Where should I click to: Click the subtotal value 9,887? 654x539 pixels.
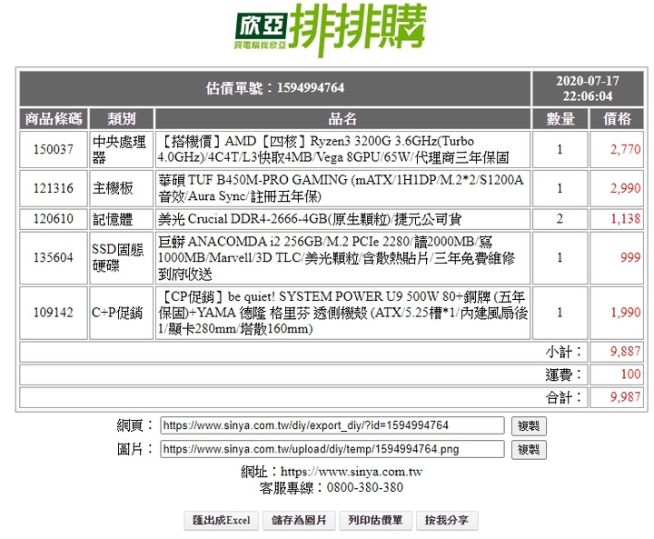[x=625, y=352]
